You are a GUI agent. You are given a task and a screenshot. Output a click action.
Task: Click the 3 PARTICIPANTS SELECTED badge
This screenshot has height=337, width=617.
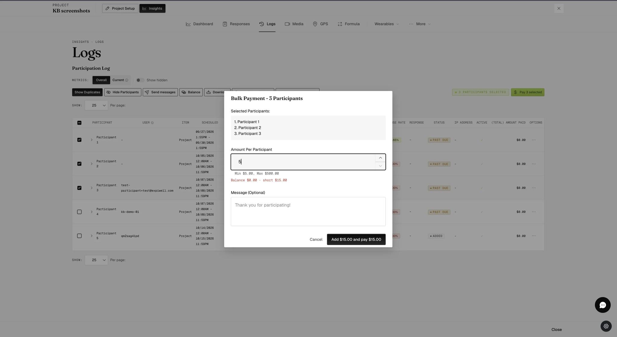coord(481,92)
